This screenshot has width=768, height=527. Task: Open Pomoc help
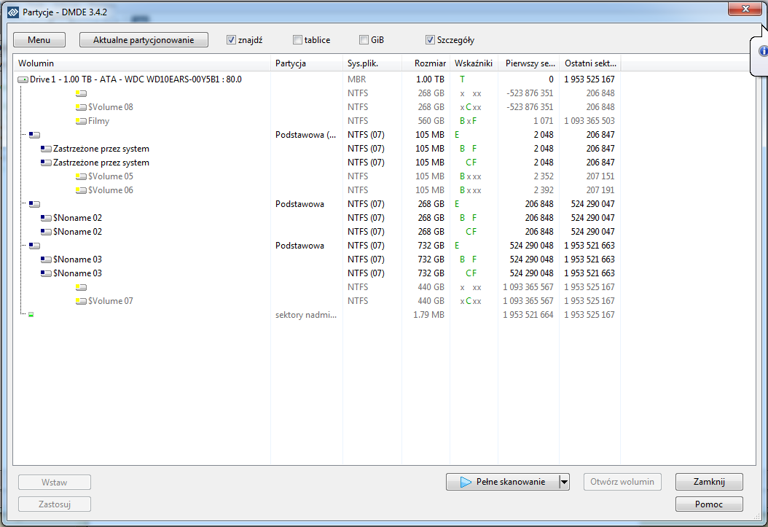pos(709,504)
